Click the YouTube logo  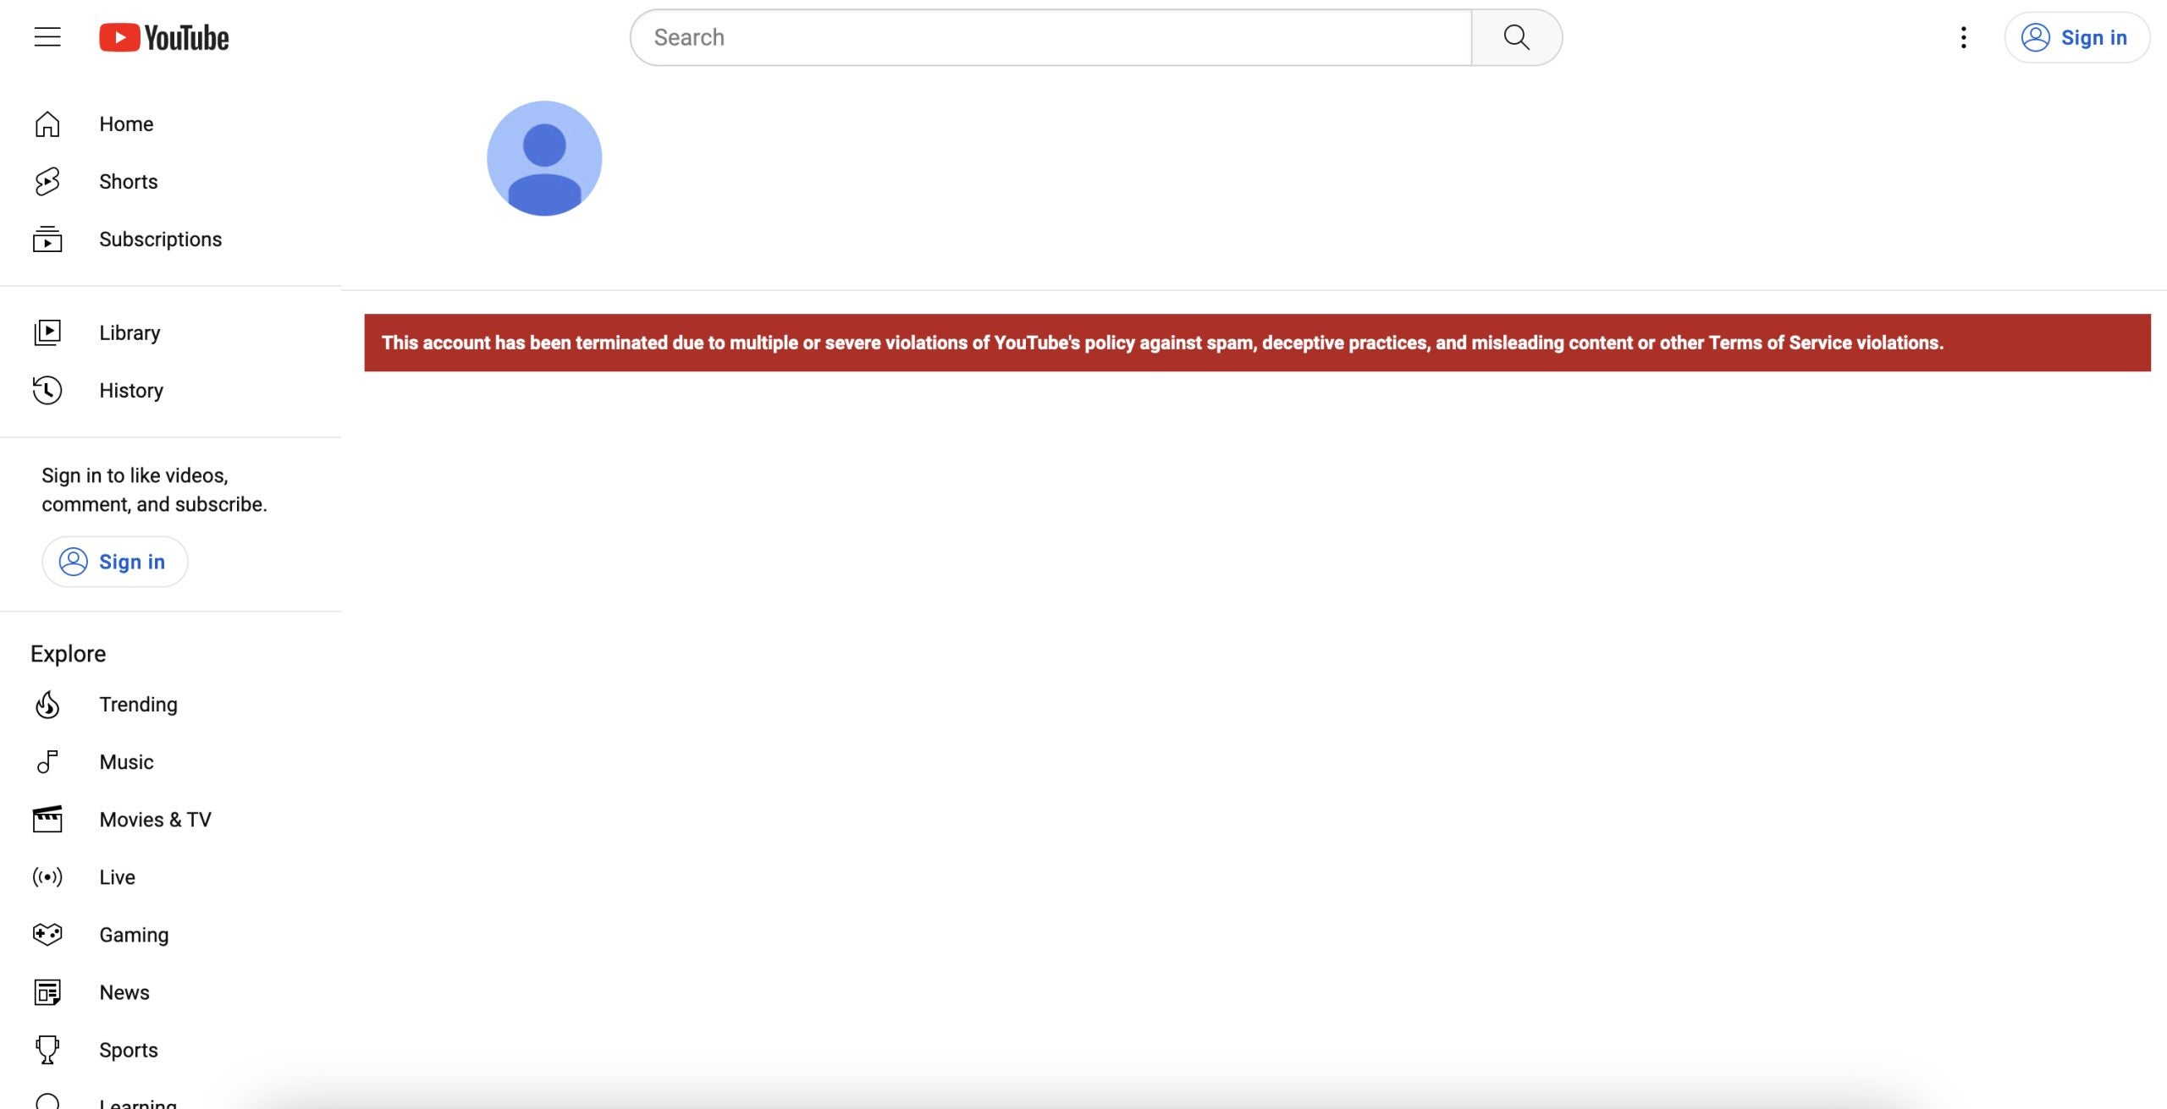pos(164,38)
